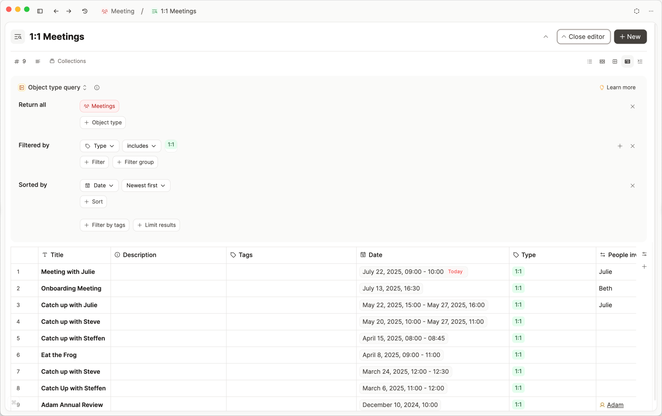Remove the Sorted by Date rule

(x=632, y=186)
